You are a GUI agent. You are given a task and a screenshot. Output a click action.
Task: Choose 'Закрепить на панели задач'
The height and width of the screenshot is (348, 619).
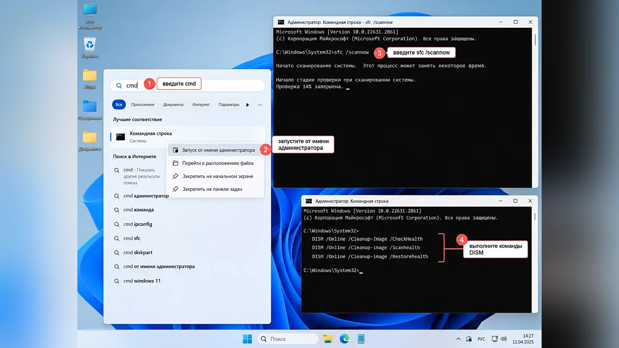(x=215, y=189)
